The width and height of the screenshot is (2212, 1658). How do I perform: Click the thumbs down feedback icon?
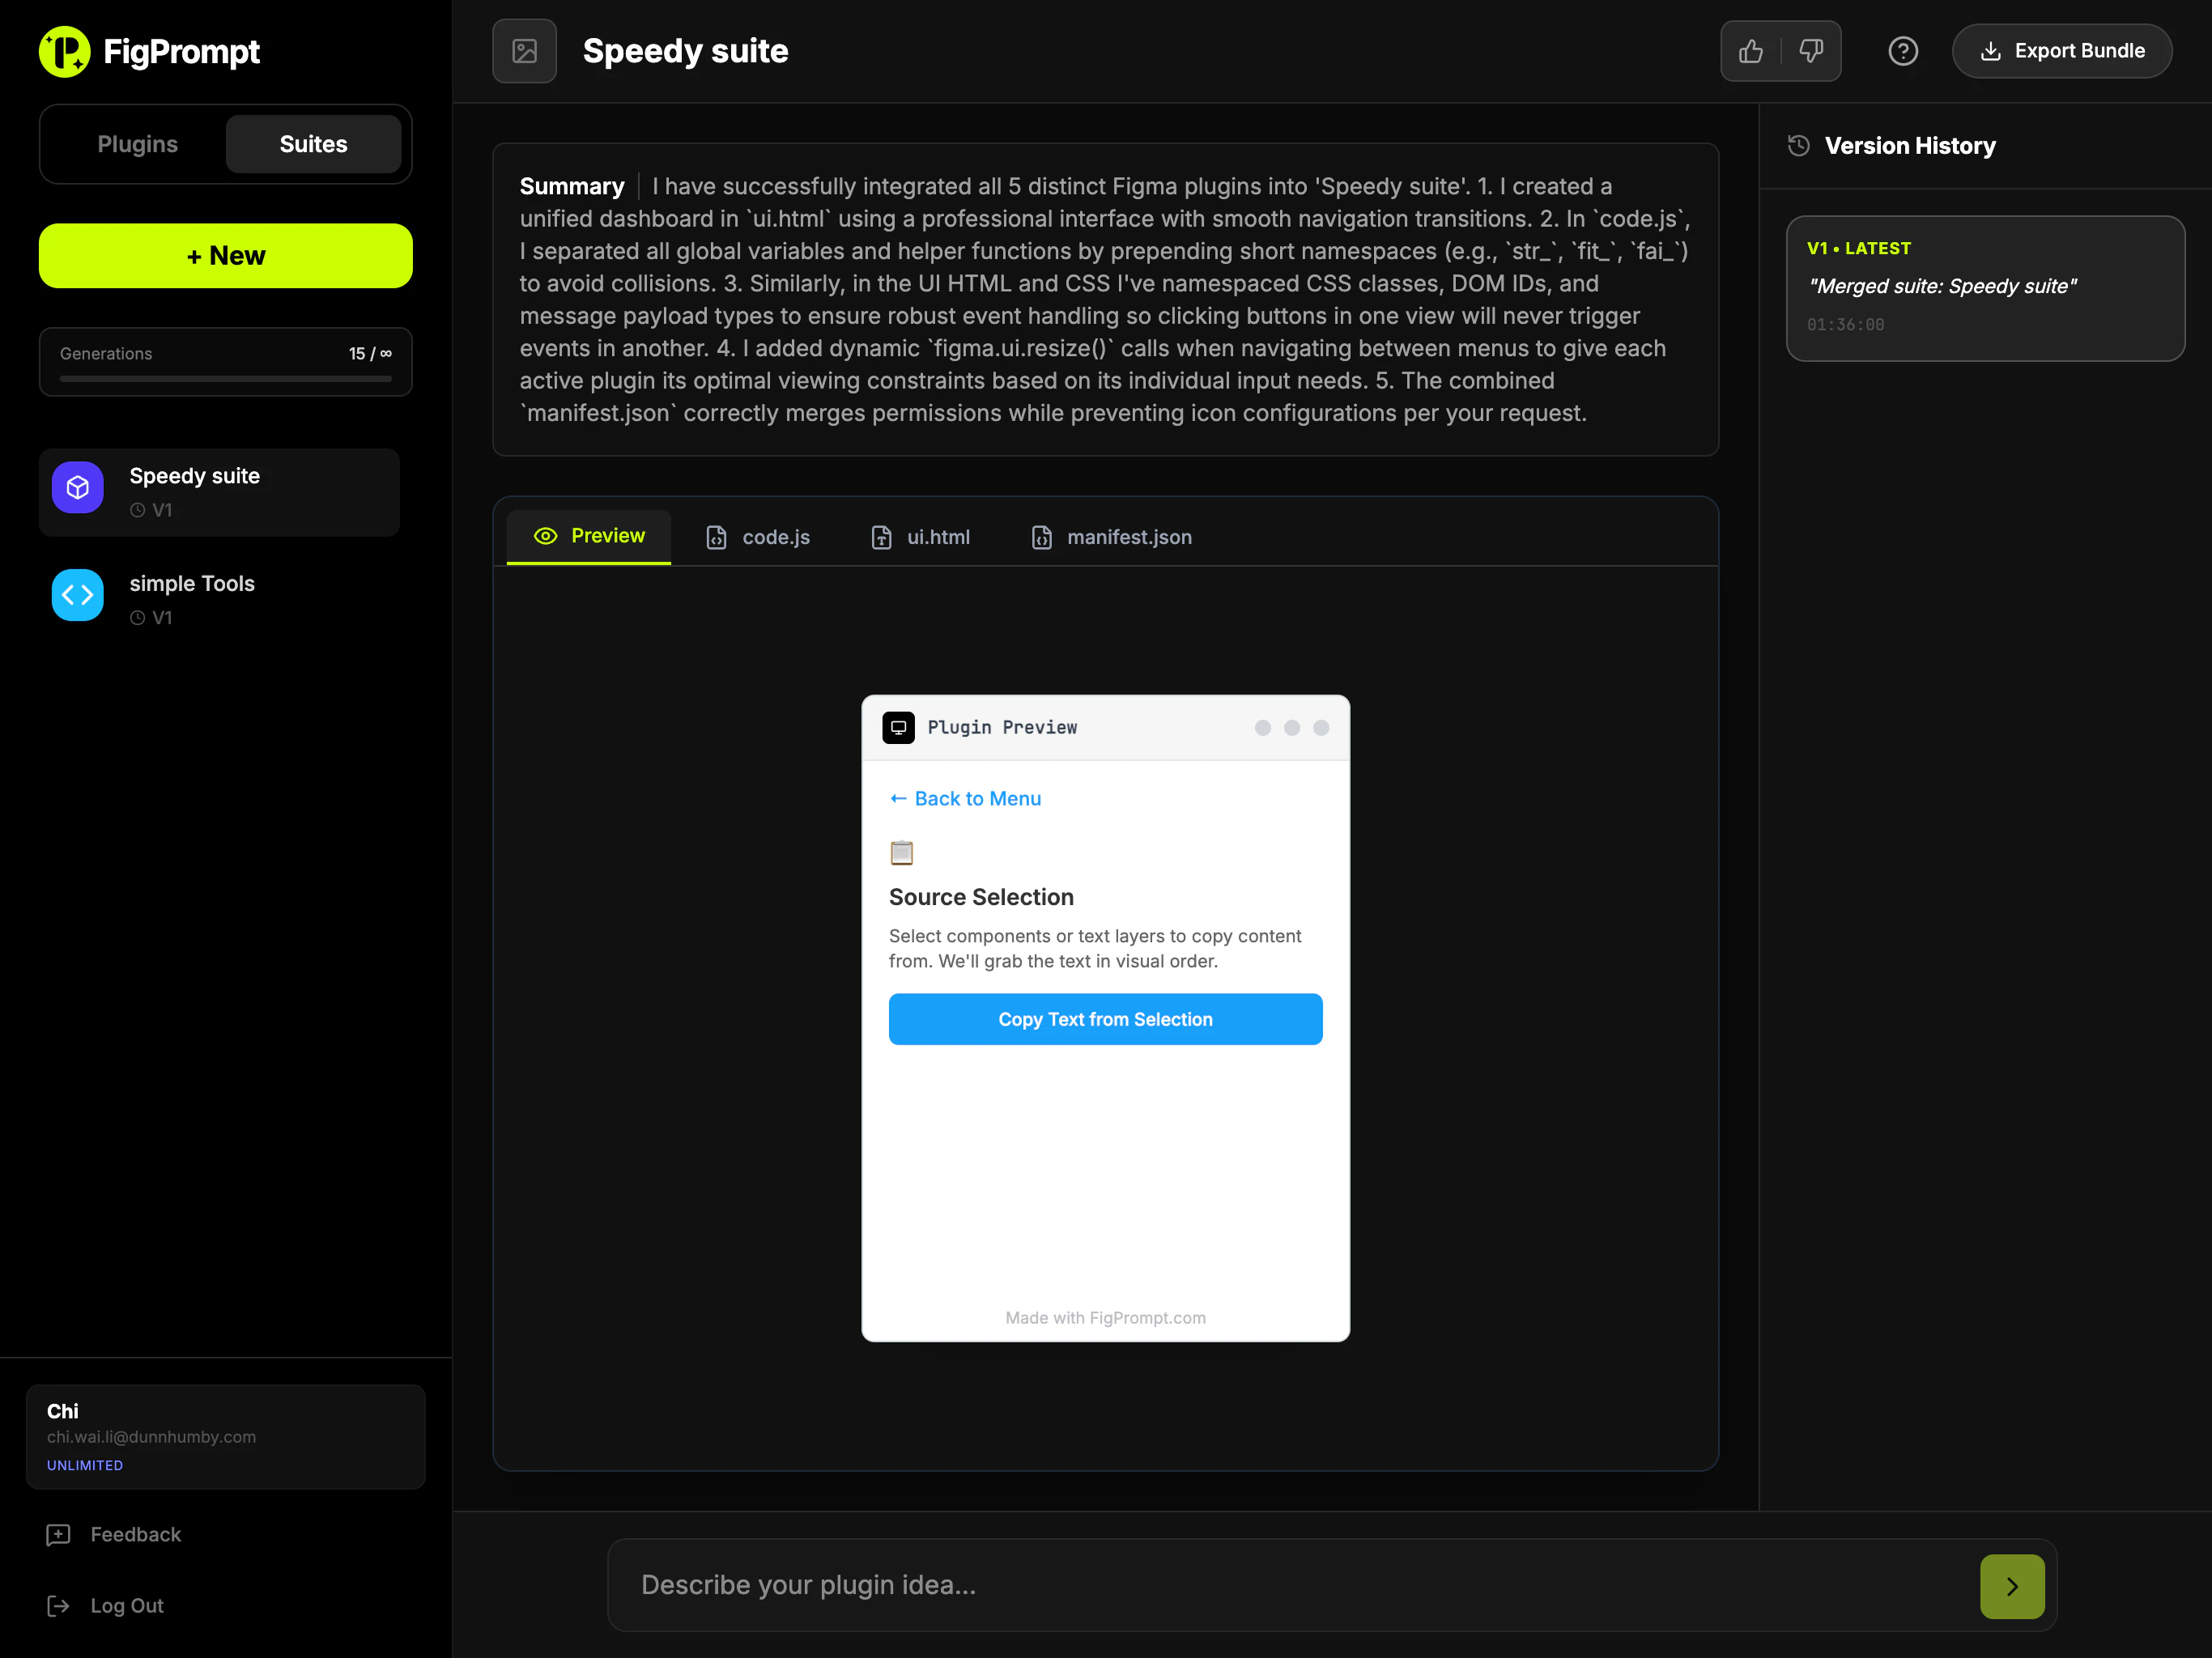[1811, 51]
